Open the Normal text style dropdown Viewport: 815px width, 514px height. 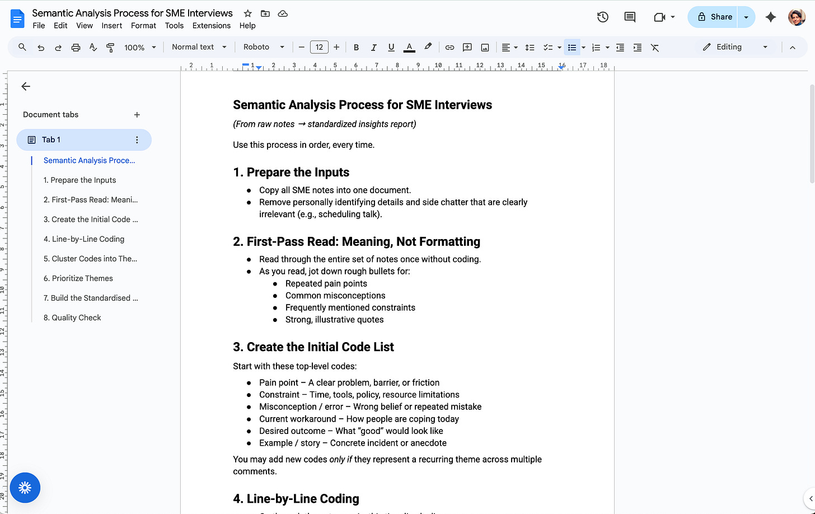[199, 47]
